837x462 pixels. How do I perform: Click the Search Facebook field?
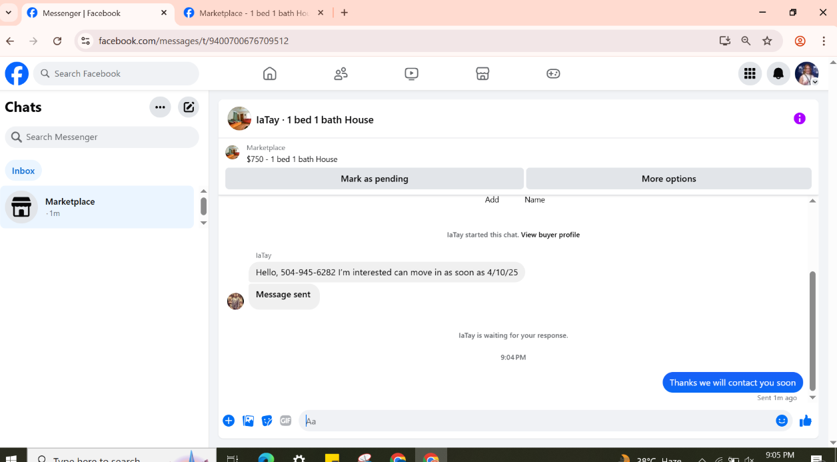(116, 73)
